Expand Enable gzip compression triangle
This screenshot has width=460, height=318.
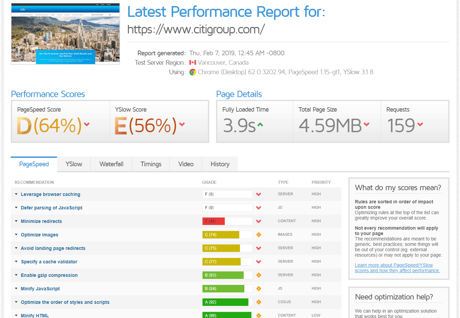[x=16, y=275]
